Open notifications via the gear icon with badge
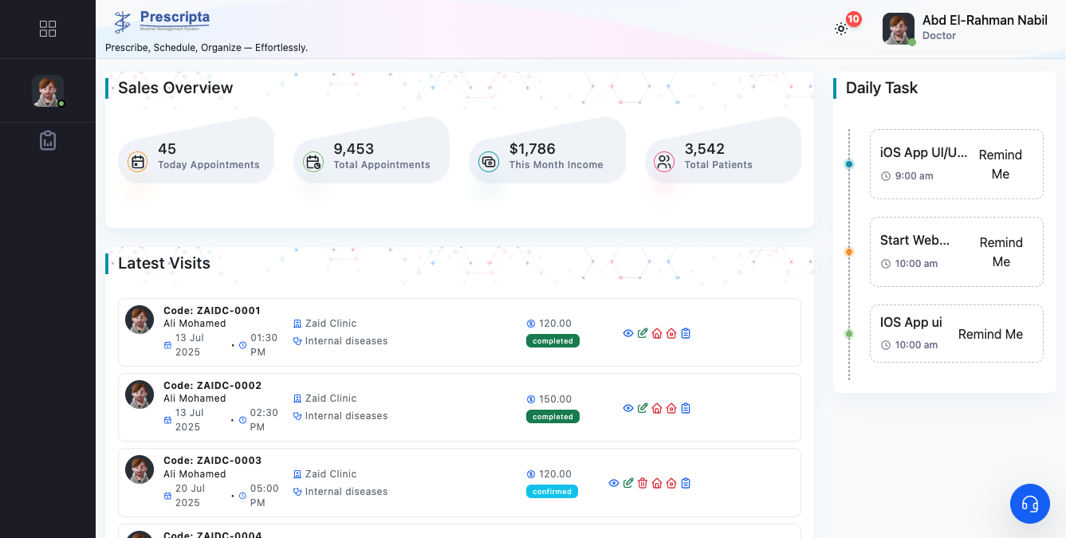The width and height of the screenshot is (1066, 538). tap(840, 29)
